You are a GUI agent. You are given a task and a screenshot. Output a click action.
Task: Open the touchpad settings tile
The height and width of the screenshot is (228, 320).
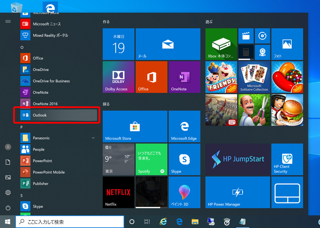coord(287,192)
